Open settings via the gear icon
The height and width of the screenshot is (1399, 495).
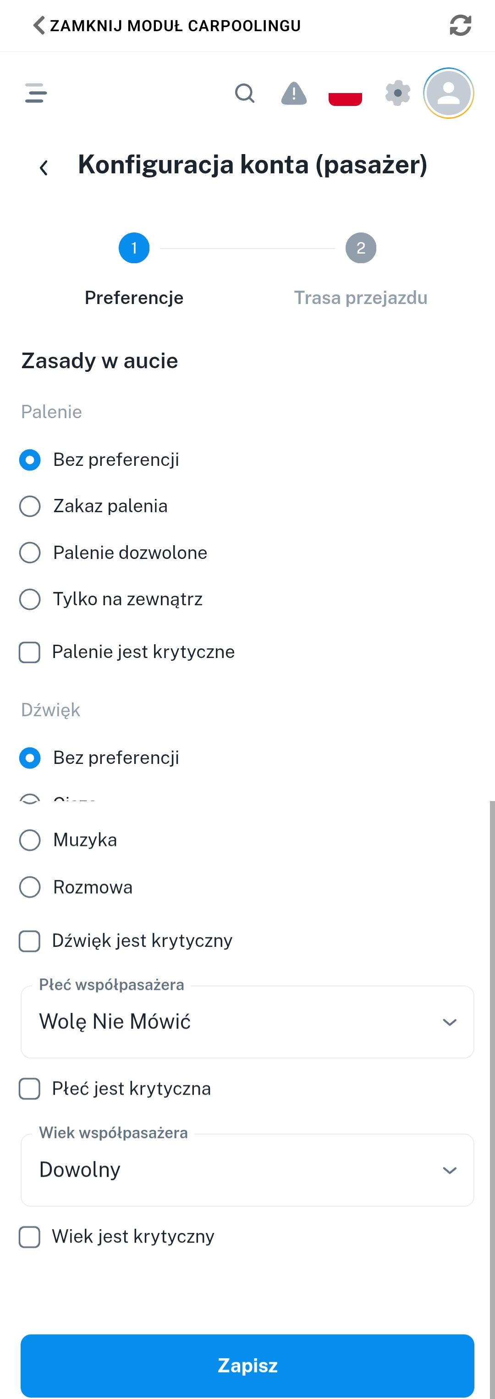(398, 94)
